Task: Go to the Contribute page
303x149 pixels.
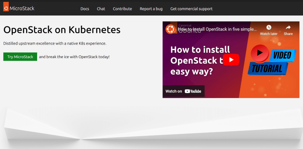Action: click(122, 9)
